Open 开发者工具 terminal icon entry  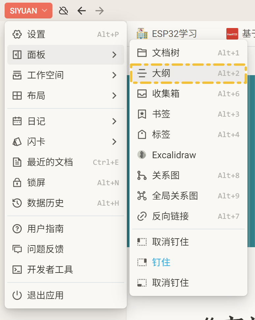click(x=17, y=270)
